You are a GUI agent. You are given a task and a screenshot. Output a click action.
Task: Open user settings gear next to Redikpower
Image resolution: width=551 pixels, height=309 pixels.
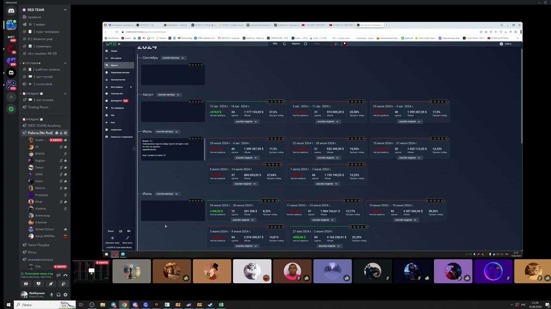(x=65, y=295)
